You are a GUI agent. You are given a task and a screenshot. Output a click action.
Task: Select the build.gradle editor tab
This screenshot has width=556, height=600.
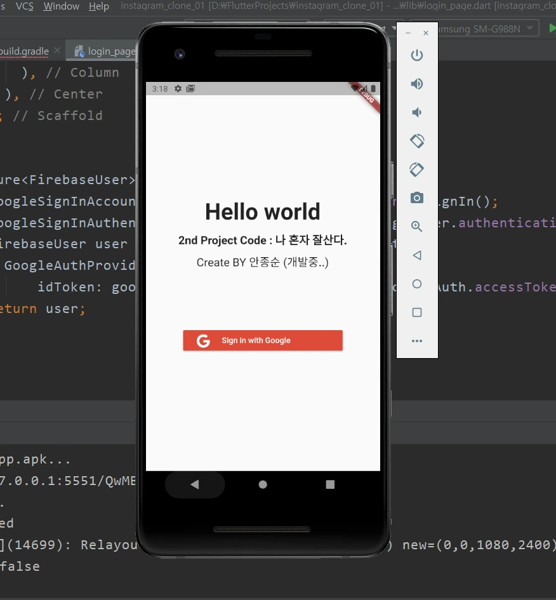pos(25,51)
